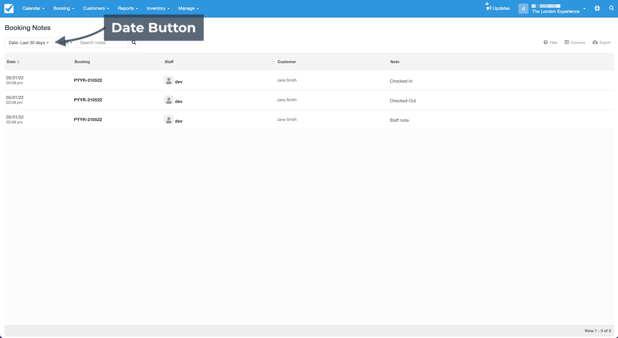
Task: Click the staff avatar in Checked-Out row
Action: (169, 100)
